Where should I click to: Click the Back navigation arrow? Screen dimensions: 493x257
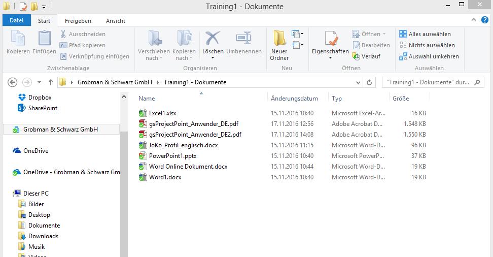tap(12, 82)
